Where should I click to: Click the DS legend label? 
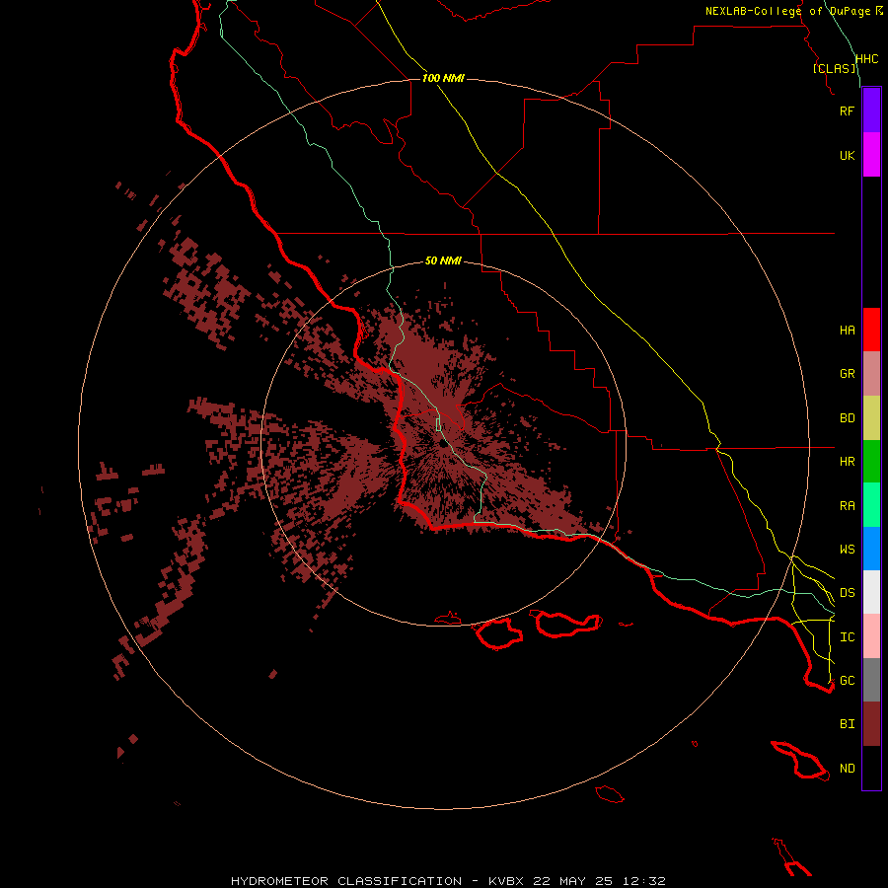point(847,593)
